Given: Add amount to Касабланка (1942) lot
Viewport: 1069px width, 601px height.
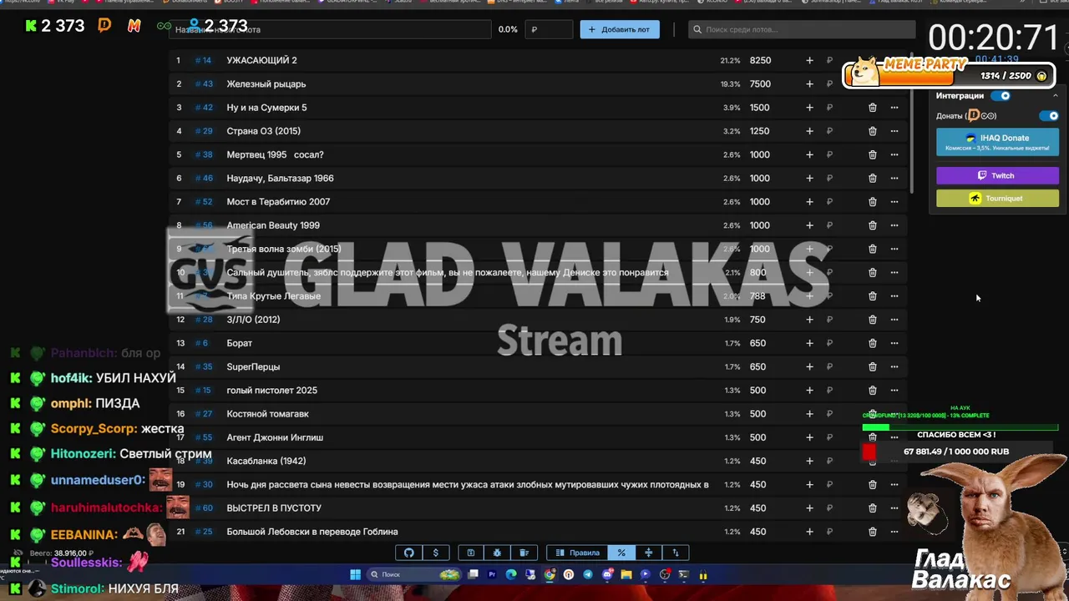Looking at the screenshot, I should click(x=809, y=461).
